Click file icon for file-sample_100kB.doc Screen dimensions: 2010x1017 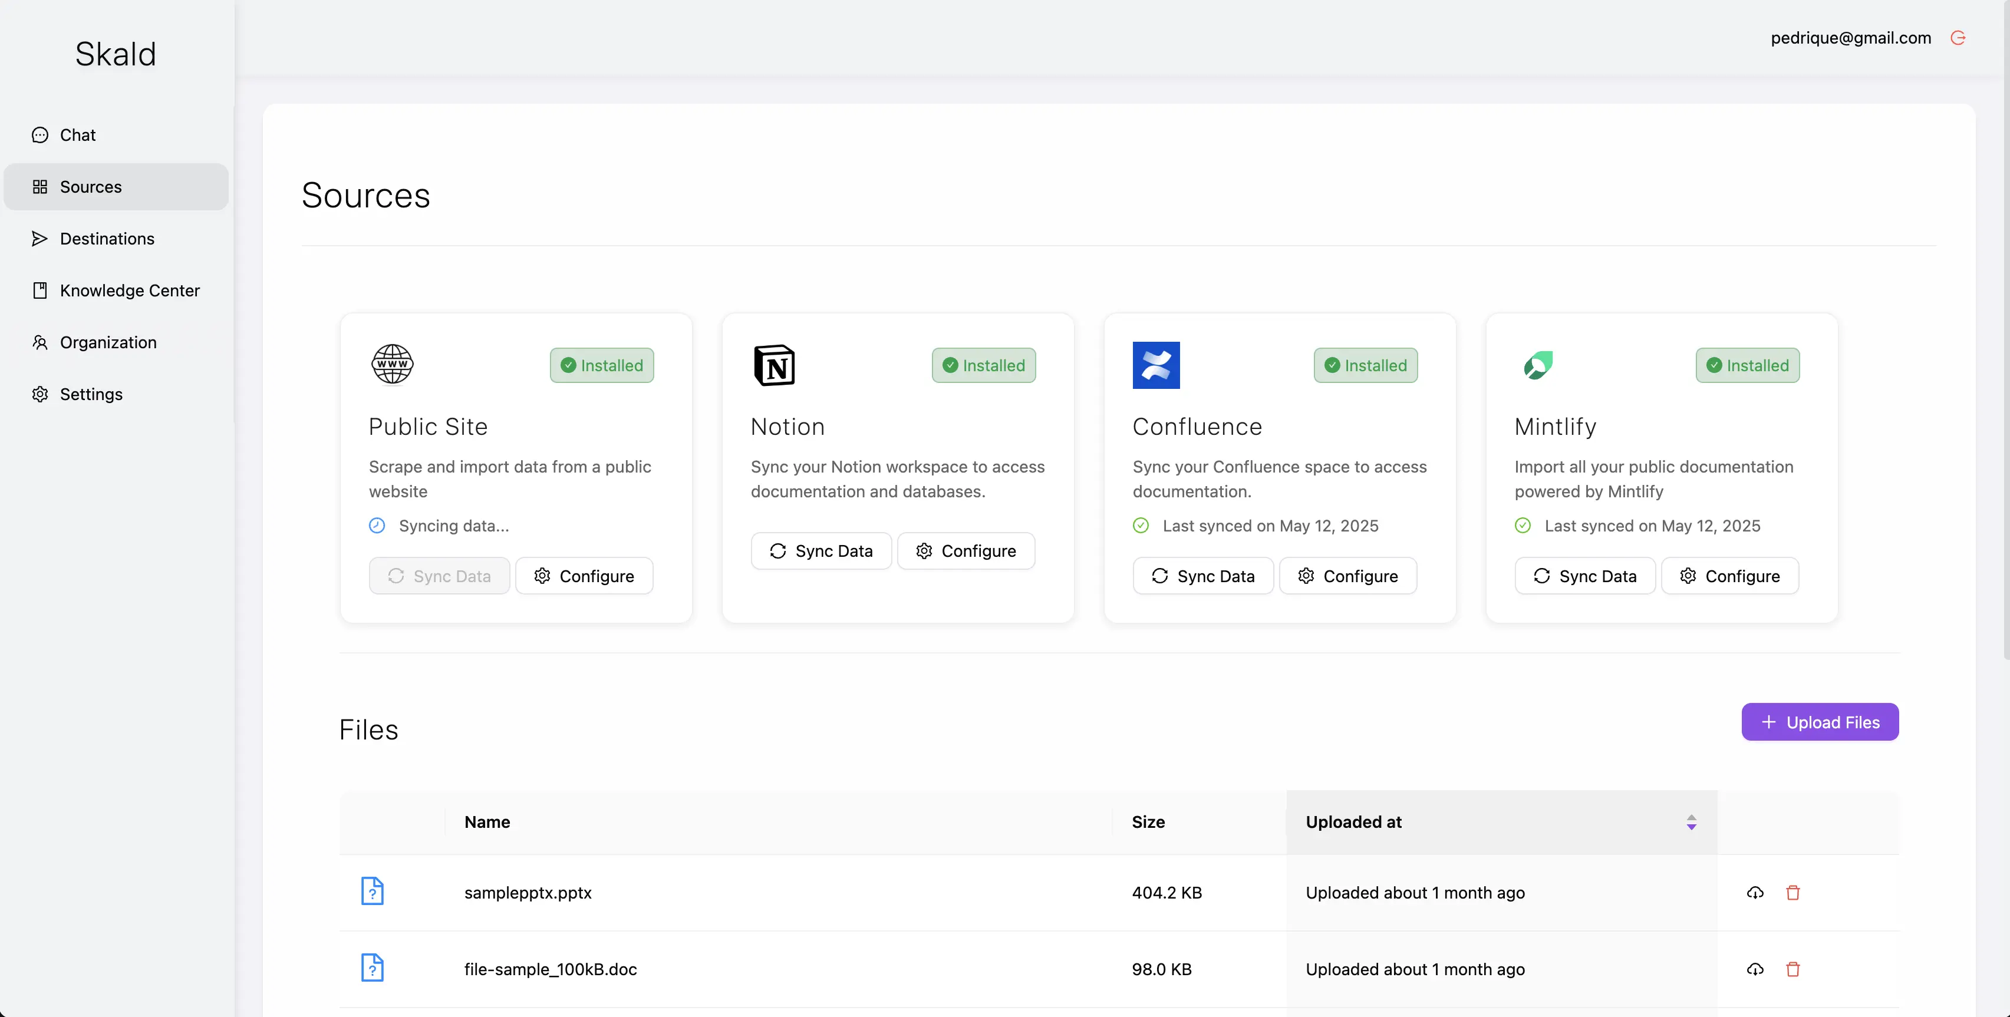(372, 968)
